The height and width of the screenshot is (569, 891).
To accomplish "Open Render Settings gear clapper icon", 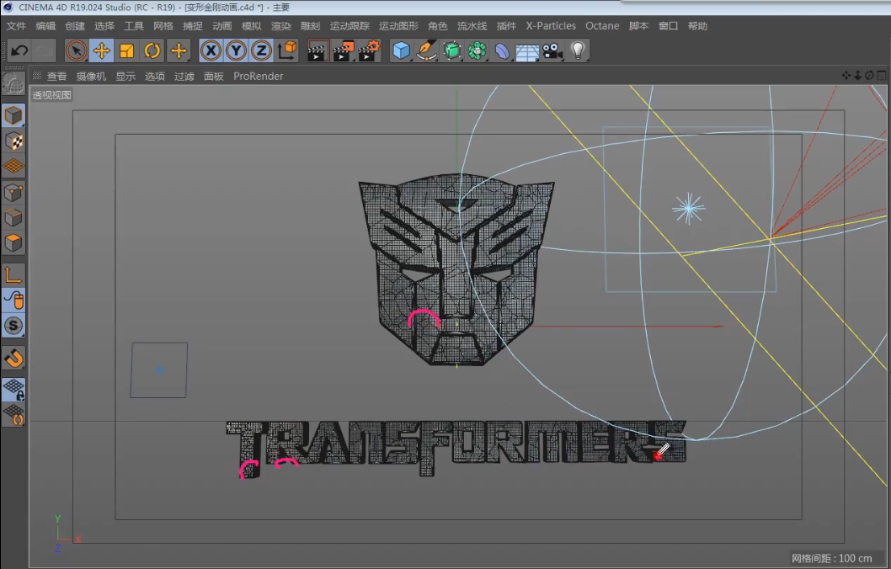I will [369, 51].
